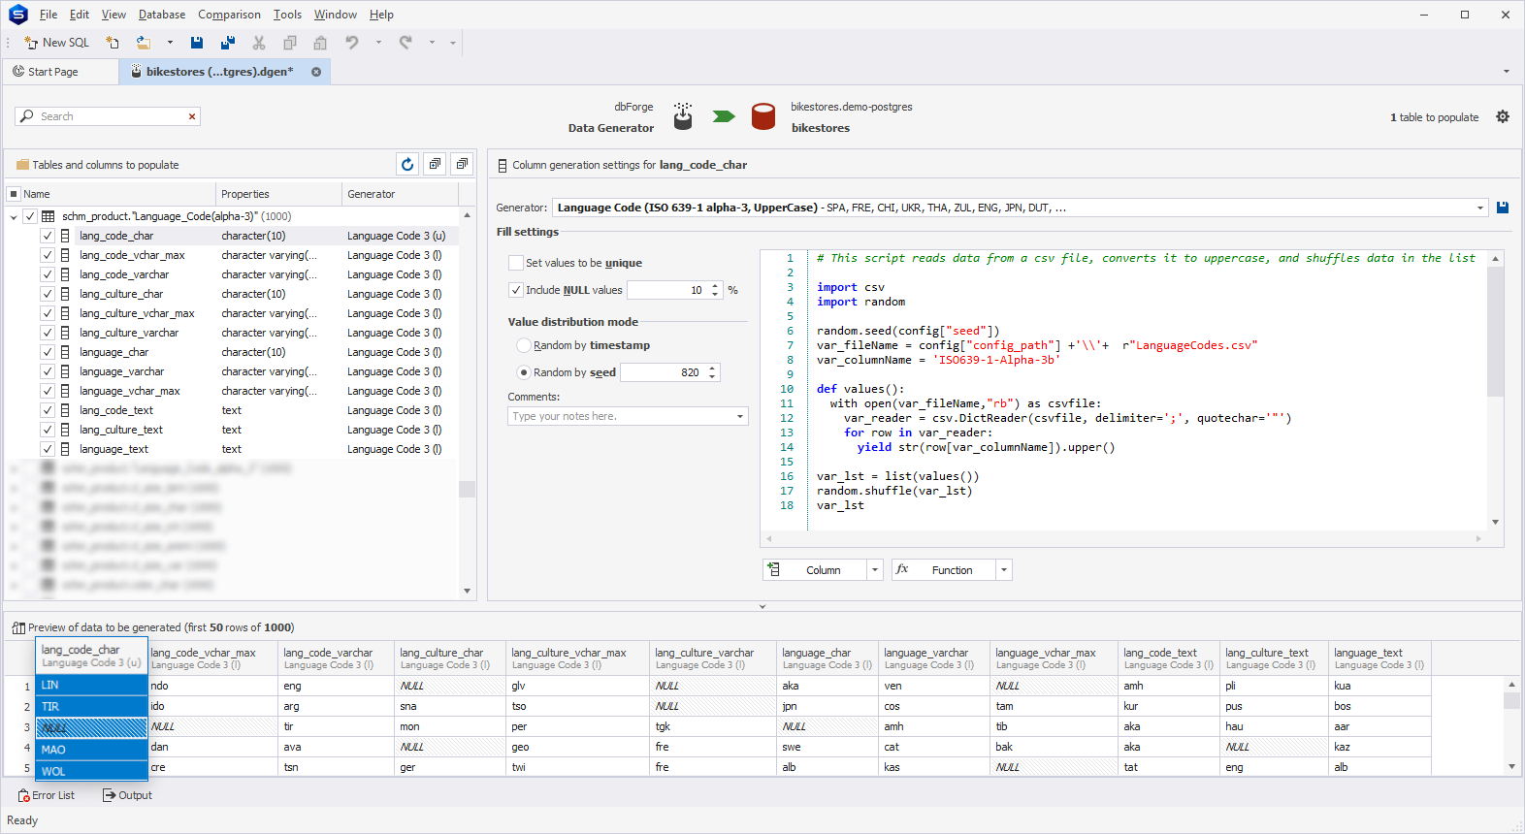Click the Copy icon in toolbar

[x=290, y=43]
